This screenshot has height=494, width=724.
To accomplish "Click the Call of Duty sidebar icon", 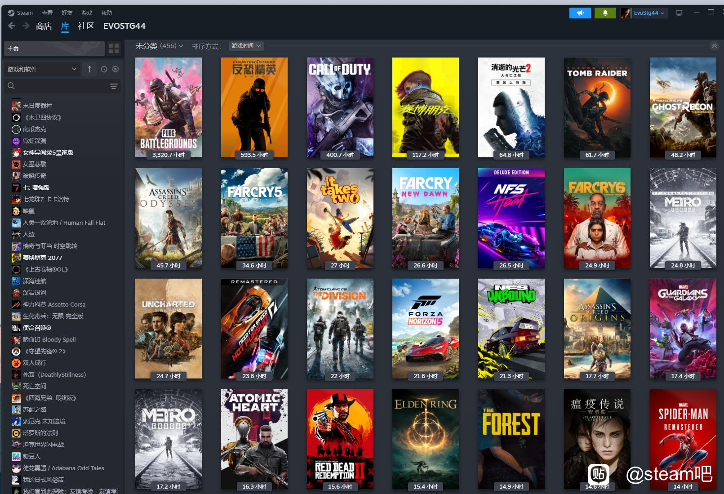I will [x=16, y=328].
